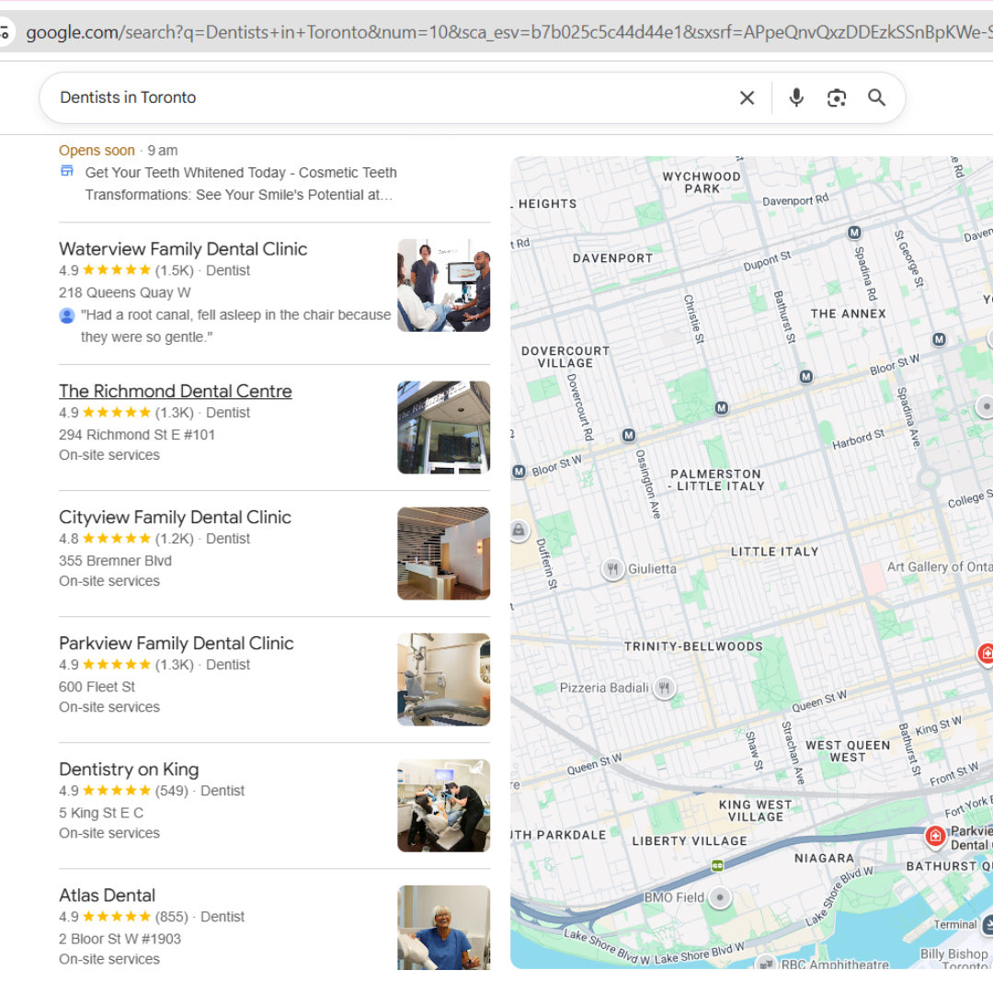
Task: Click the Parkview dental chair photo
Action: [x=443, y=679]
